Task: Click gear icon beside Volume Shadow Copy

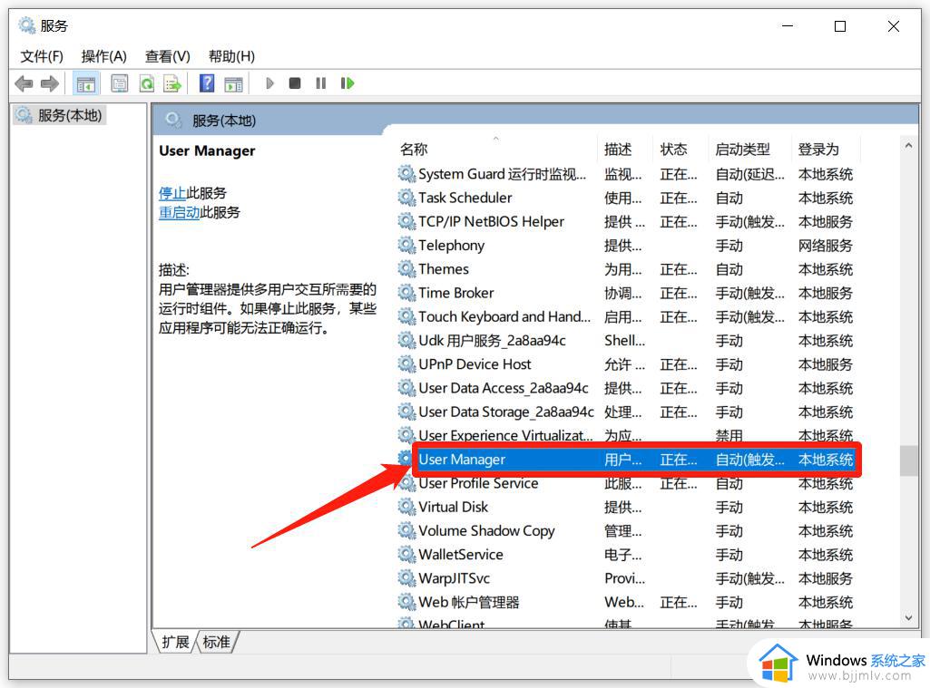Action: [x=406, y=530]
